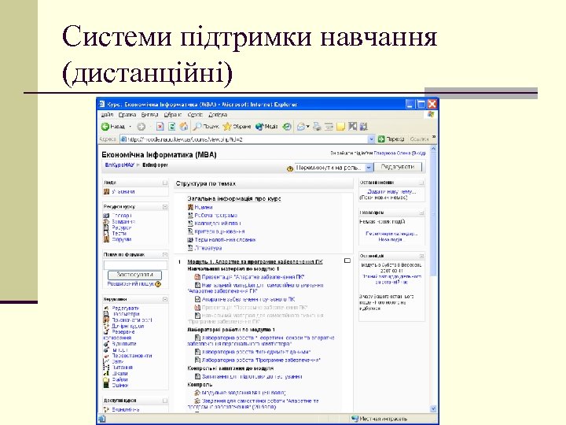This screenshot has height=425, width=566.
Task: Click the vertical scrollbar up arrow
Action: pos(433,149)
